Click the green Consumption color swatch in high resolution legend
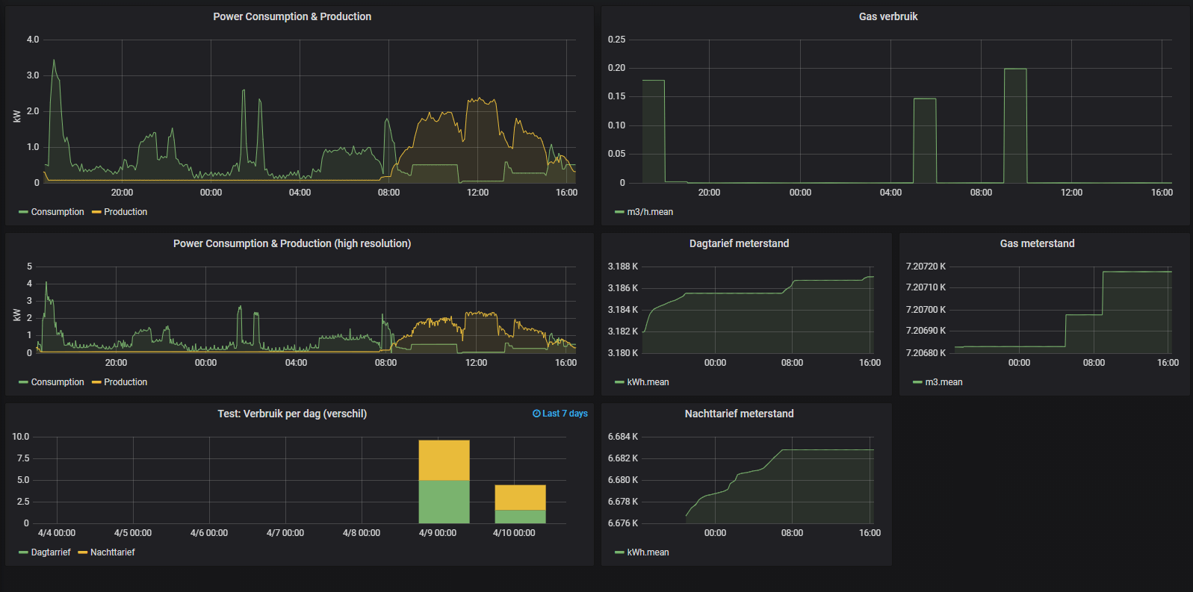This screenshot has width=1193, height=592. pyautogui.click(x=23, y=382)
